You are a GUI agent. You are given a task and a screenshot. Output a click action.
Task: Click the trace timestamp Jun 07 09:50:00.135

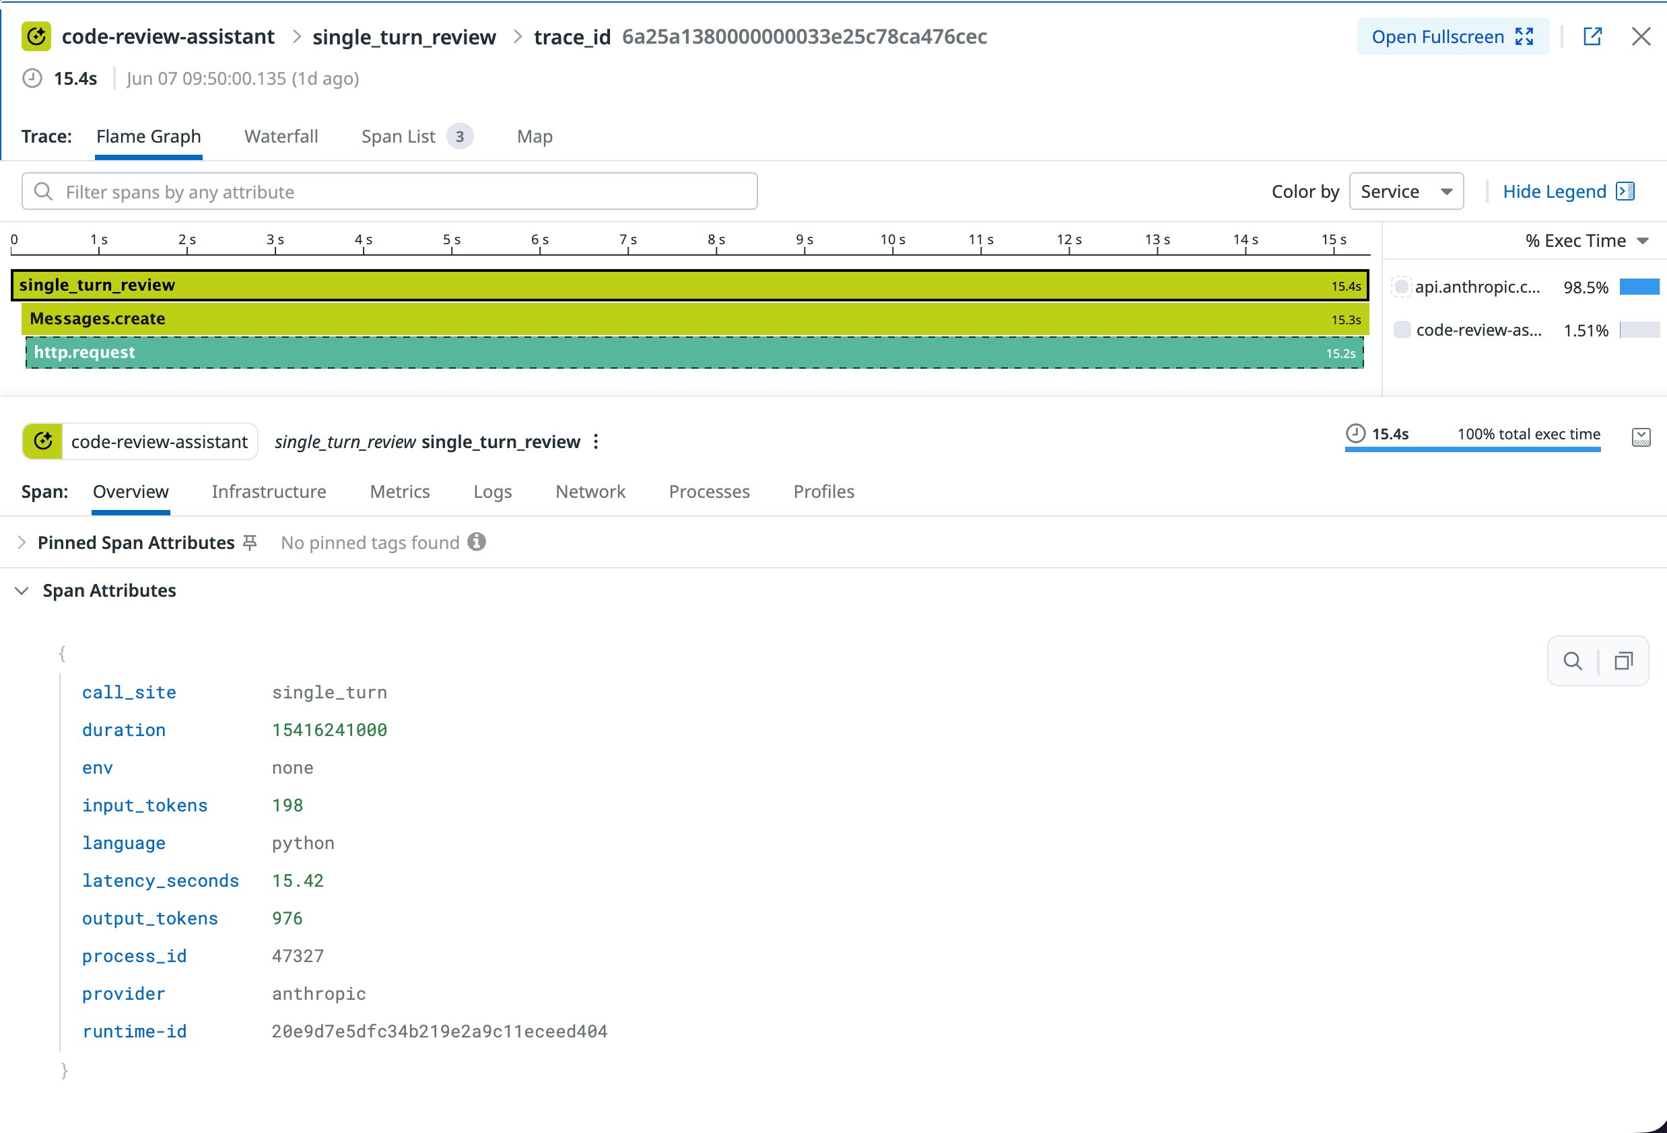coord(206,78)
